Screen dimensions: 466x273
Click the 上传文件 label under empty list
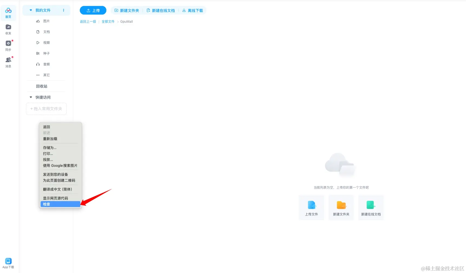click(311, 214)
